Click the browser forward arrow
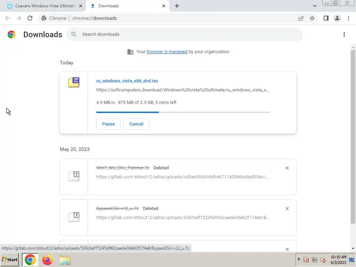Image resolution: width=356 pixels, height=267 pixels. [x=19, y=18]
